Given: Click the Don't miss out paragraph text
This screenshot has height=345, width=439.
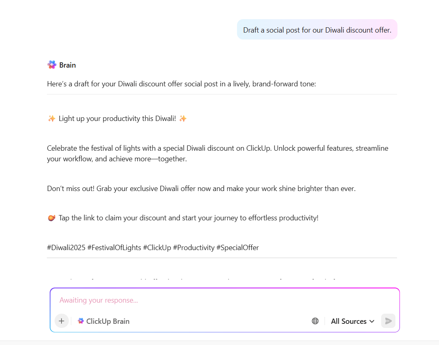Looking at the screenshot, I should pyautogui.click(x=201, y=188).
